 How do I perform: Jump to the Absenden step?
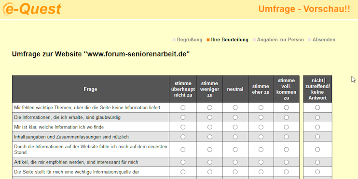(324, 39)
